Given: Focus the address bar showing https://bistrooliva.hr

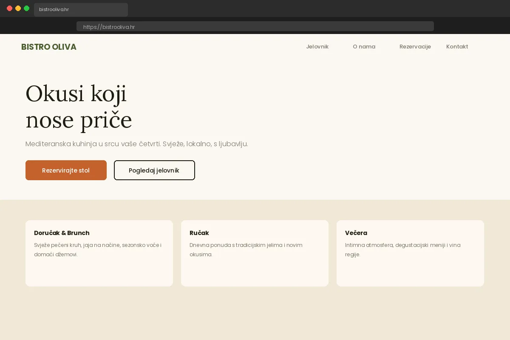Looking at the screenshot, I should click(x=255, y=27).
